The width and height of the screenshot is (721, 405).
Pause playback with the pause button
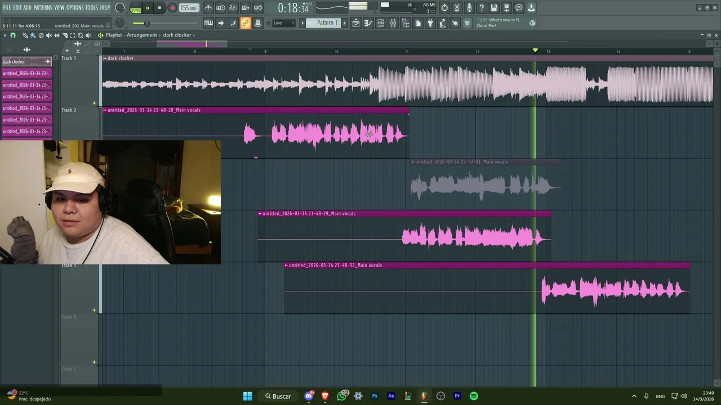(148, 8)
